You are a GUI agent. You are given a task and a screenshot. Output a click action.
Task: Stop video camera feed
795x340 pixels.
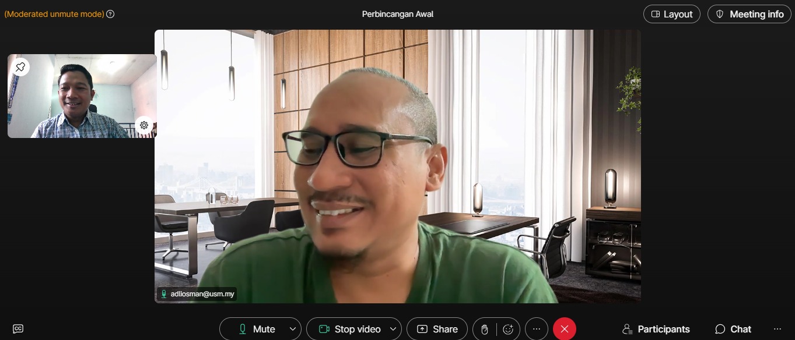[x=350, y=329]
